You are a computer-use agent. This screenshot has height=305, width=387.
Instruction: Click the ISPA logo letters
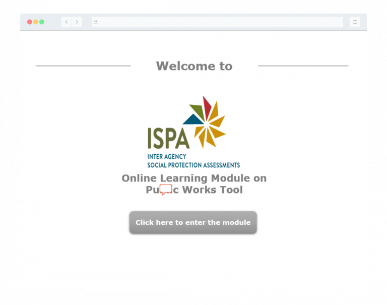tap(168, 138)
